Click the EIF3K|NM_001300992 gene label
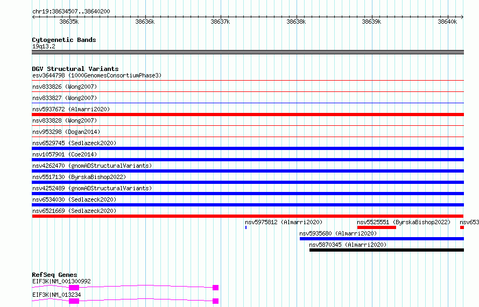The height and width of the screenshot is (307, 479). tap(61, 281)
